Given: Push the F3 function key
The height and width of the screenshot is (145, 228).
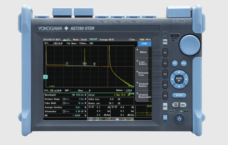Looking at the screenshot, I should 165,74.
